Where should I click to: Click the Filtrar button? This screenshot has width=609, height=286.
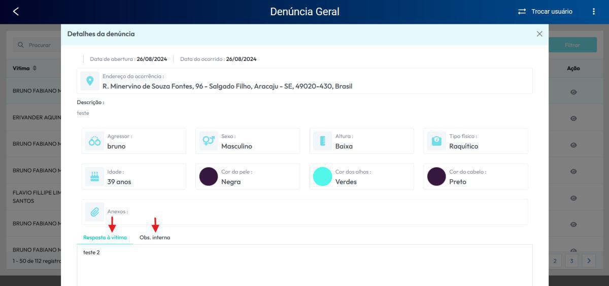point(572,45)
